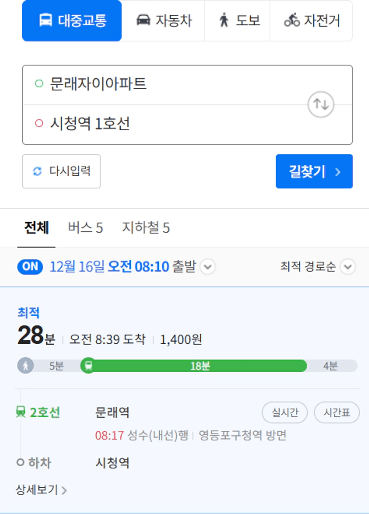
Task: Edit the 시청역 1호선 destination field
Action: (x=164, y=124)
